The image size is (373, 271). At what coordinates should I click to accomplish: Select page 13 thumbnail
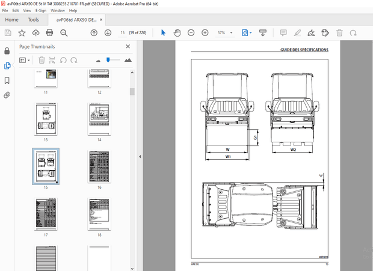tap(46, 119)
